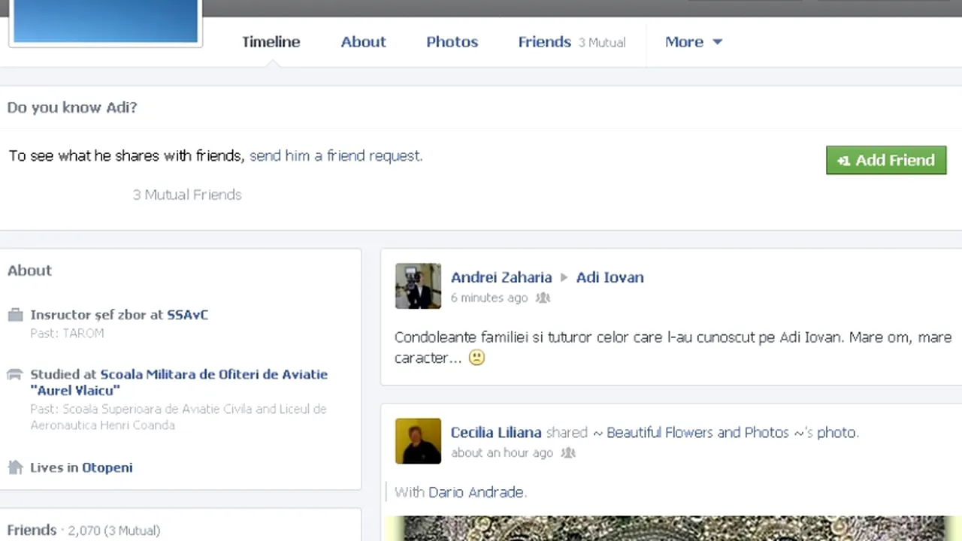Click "send him a friend request" link

[x=335, y=156]
